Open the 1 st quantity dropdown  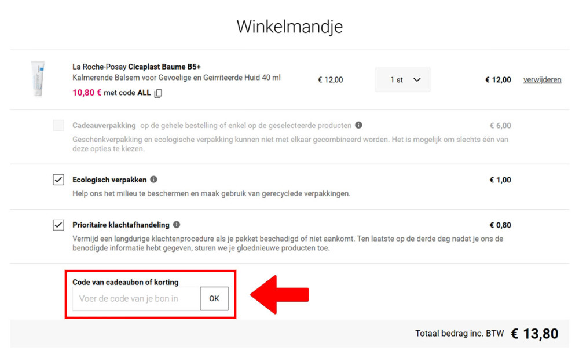(x=402, y=80)
